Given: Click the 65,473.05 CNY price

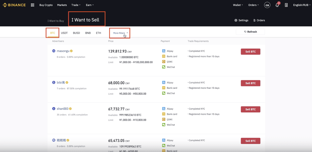Looking at the screenshot, I should coord(119,140).
